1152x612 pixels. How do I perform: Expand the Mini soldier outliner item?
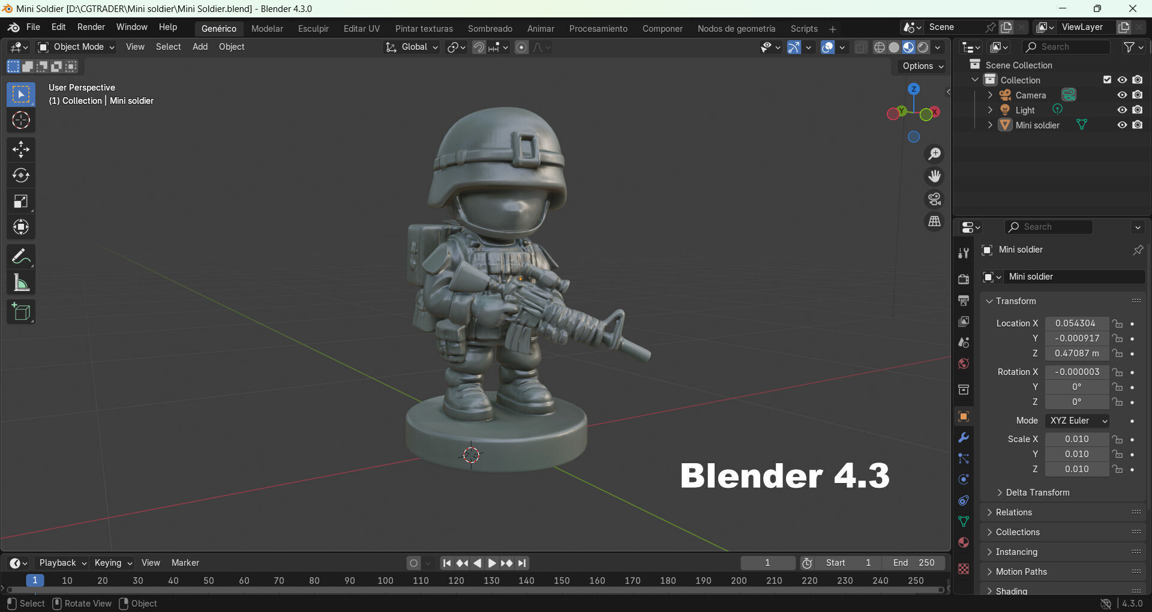pyautogui.click(x=990, y=125)
